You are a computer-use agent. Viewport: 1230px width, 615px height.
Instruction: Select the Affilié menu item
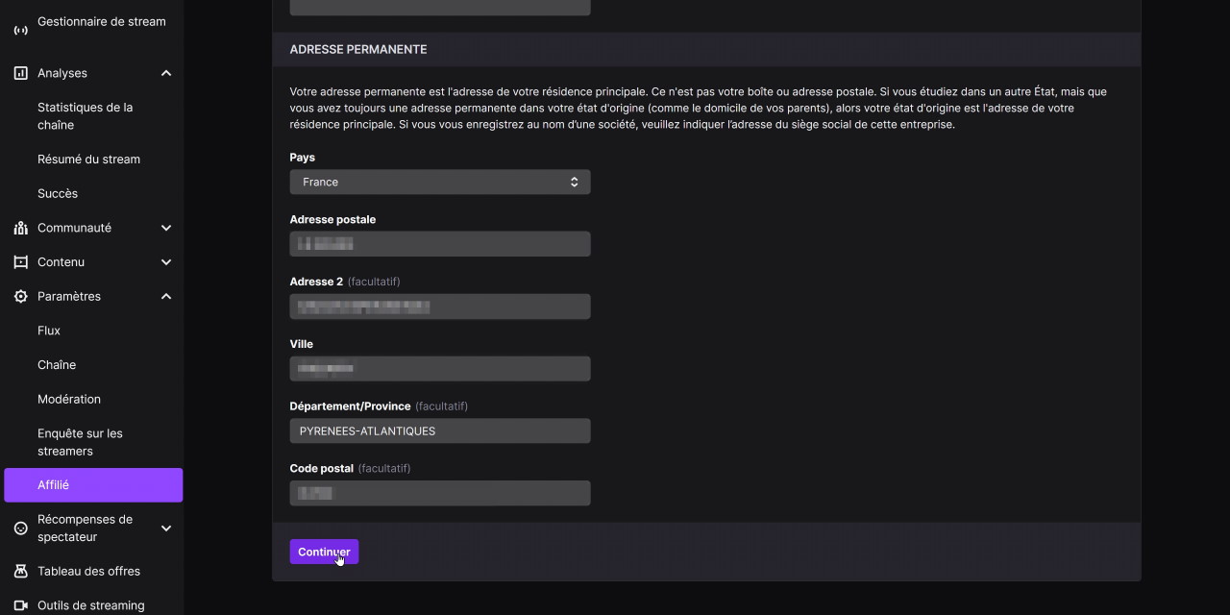point(93,485)
